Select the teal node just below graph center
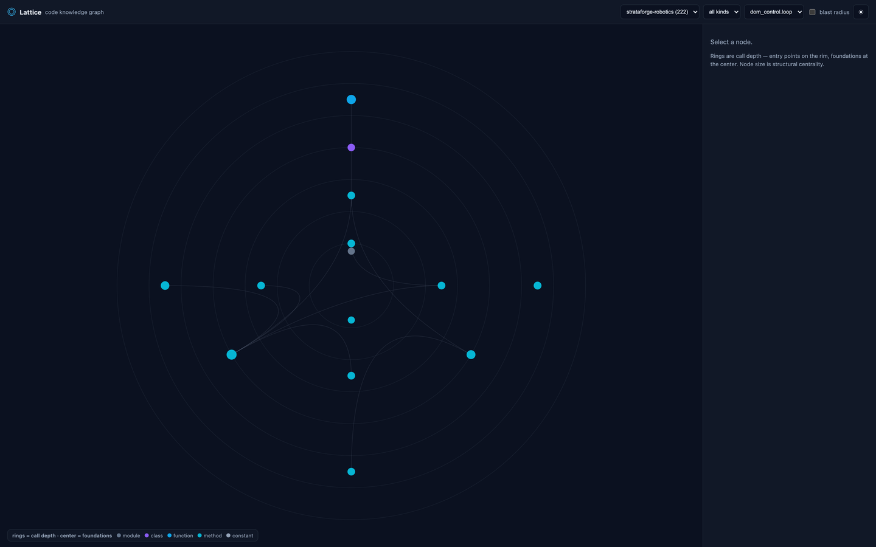The width and height of the screenshot is (876, 547). coord(351,320)
